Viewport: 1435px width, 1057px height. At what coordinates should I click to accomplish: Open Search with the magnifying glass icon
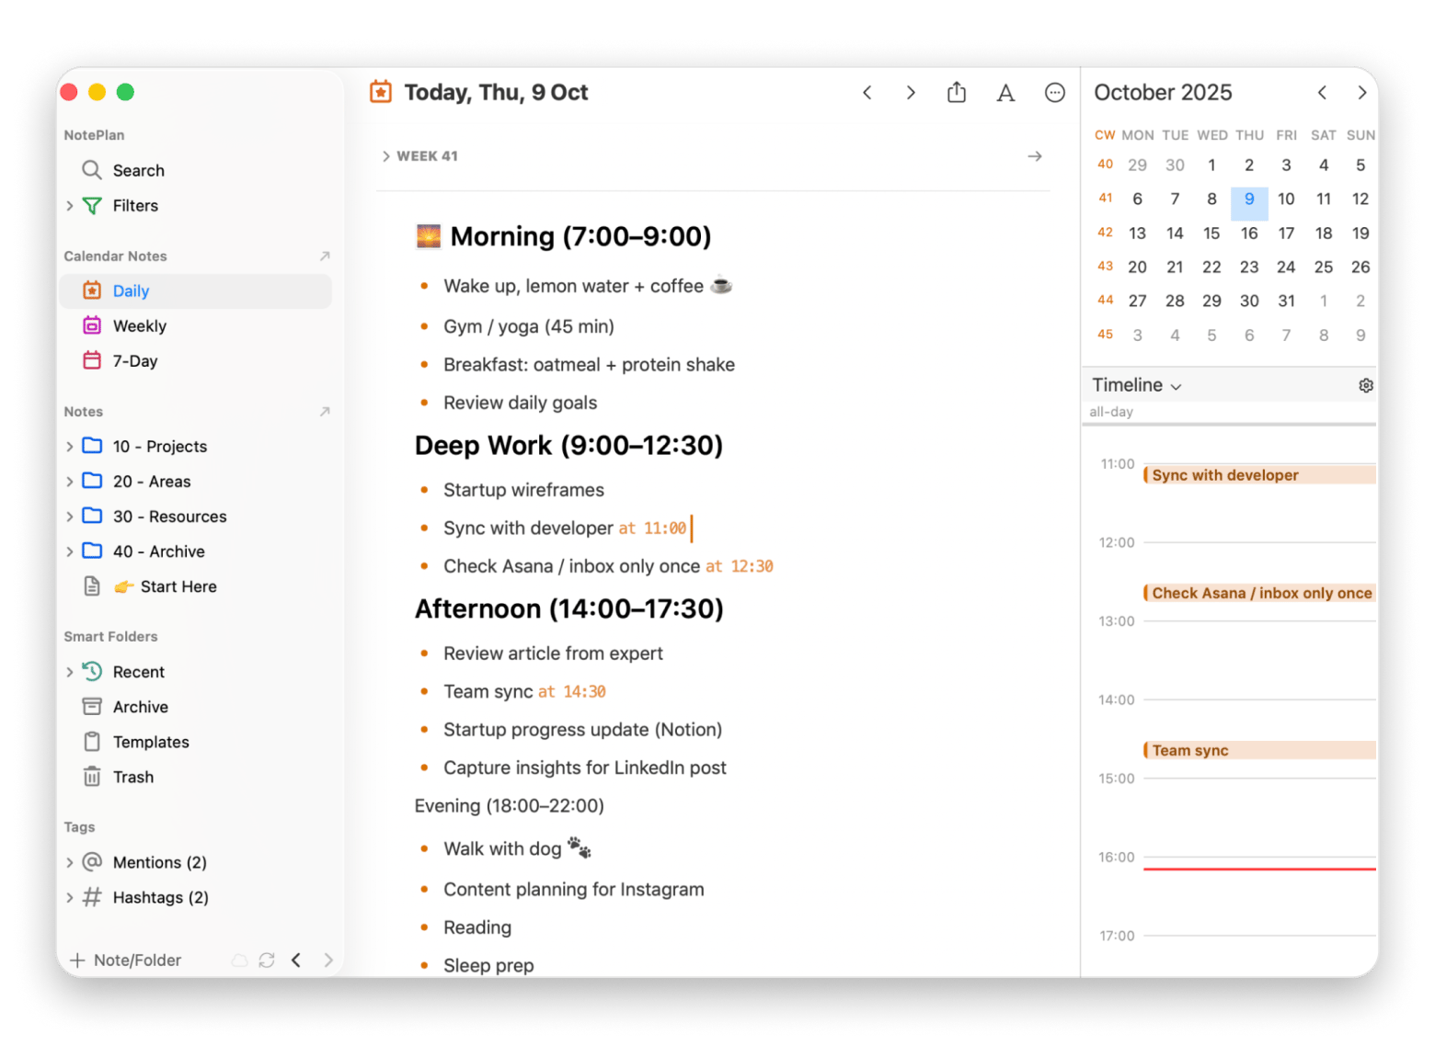pos(91,170)
